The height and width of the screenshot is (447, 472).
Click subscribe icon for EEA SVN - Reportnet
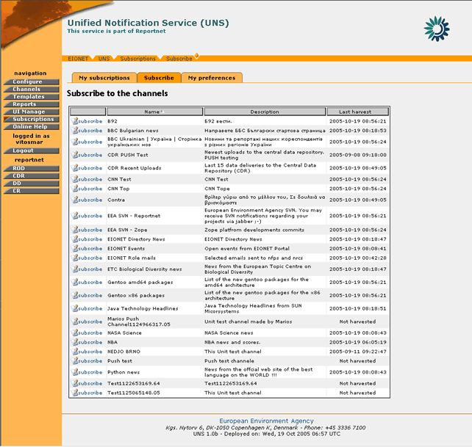[x=75, y=216]
